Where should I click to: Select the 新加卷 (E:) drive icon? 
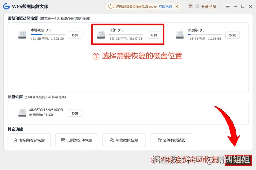(x=180, y=34)
